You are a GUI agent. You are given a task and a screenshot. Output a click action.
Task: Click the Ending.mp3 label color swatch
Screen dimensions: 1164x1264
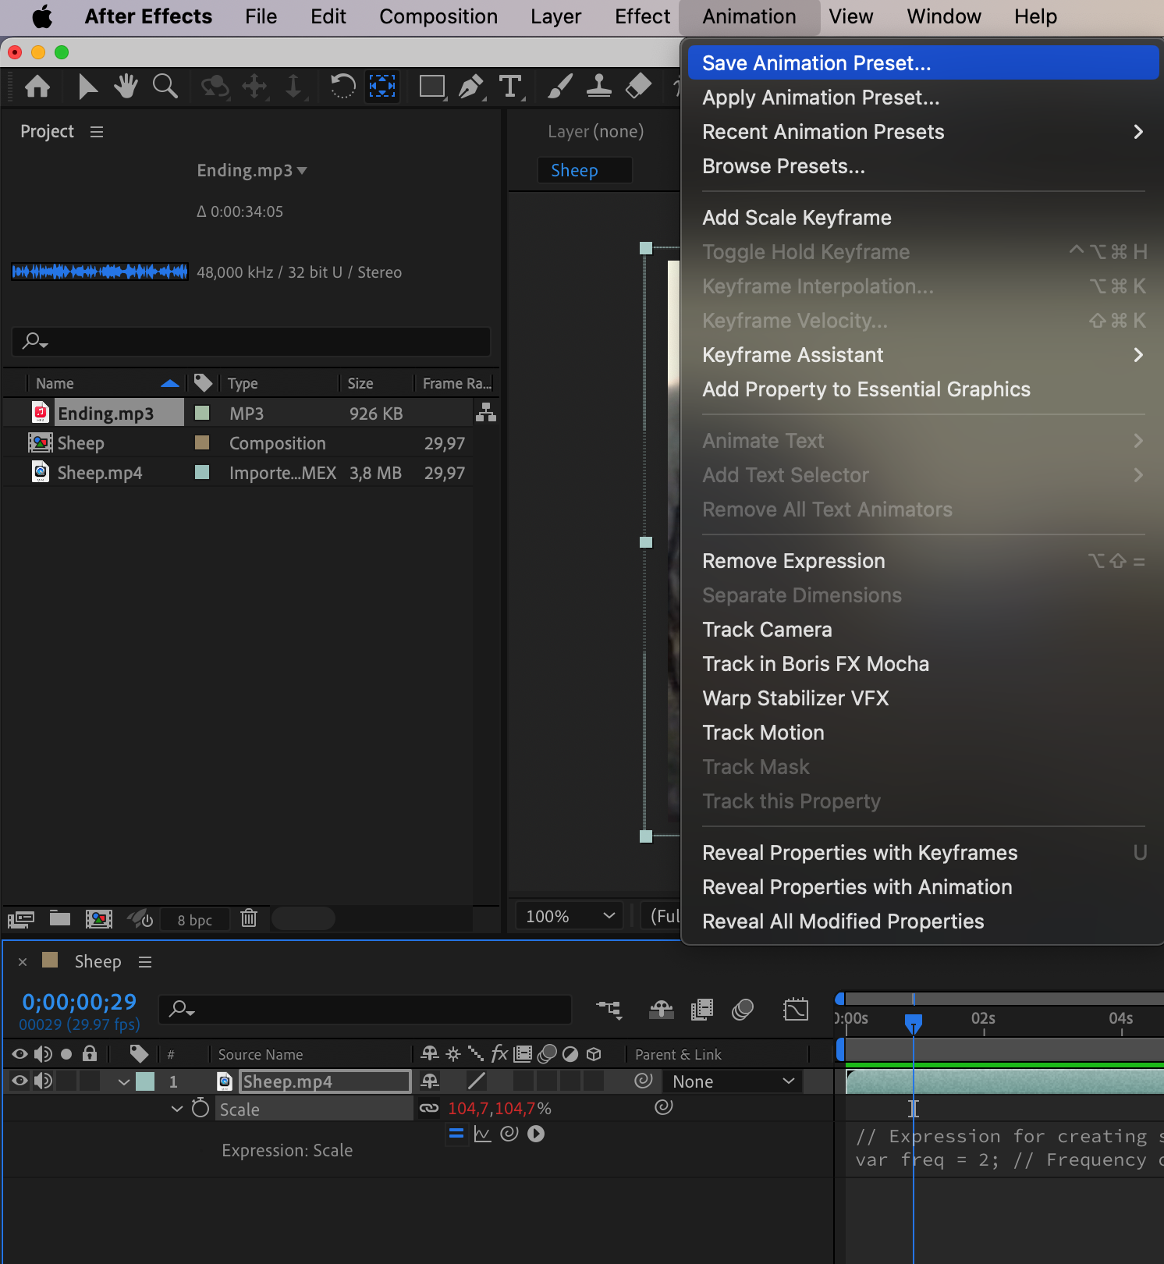[202, 413]
